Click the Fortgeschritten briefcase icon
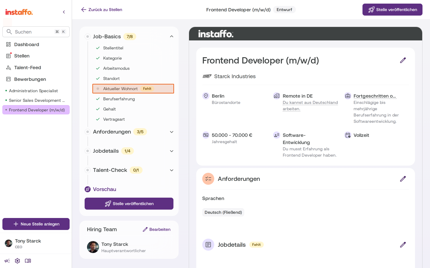This screenshot has width=430, height=268. coord(347,96)
